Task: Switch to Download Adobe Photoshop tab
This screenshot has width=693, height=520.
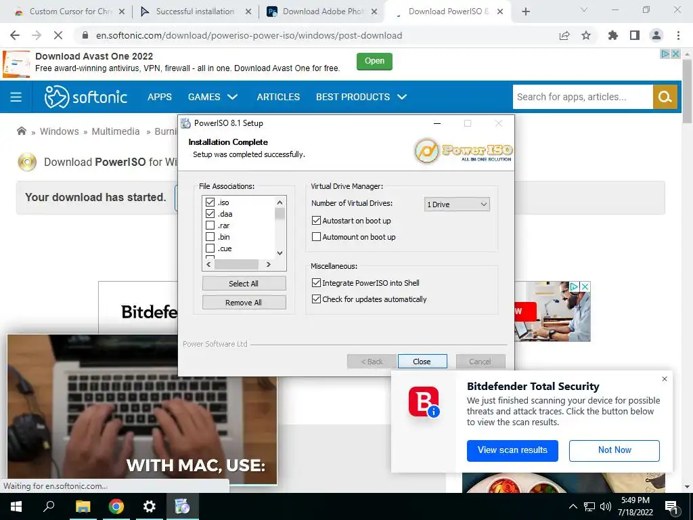Action: pos(321,12)
